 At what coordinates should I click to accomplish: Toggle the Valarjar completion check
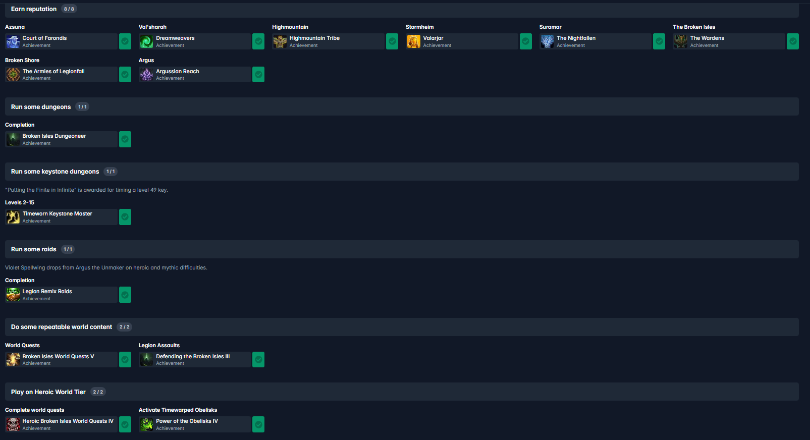click(526, 41)
